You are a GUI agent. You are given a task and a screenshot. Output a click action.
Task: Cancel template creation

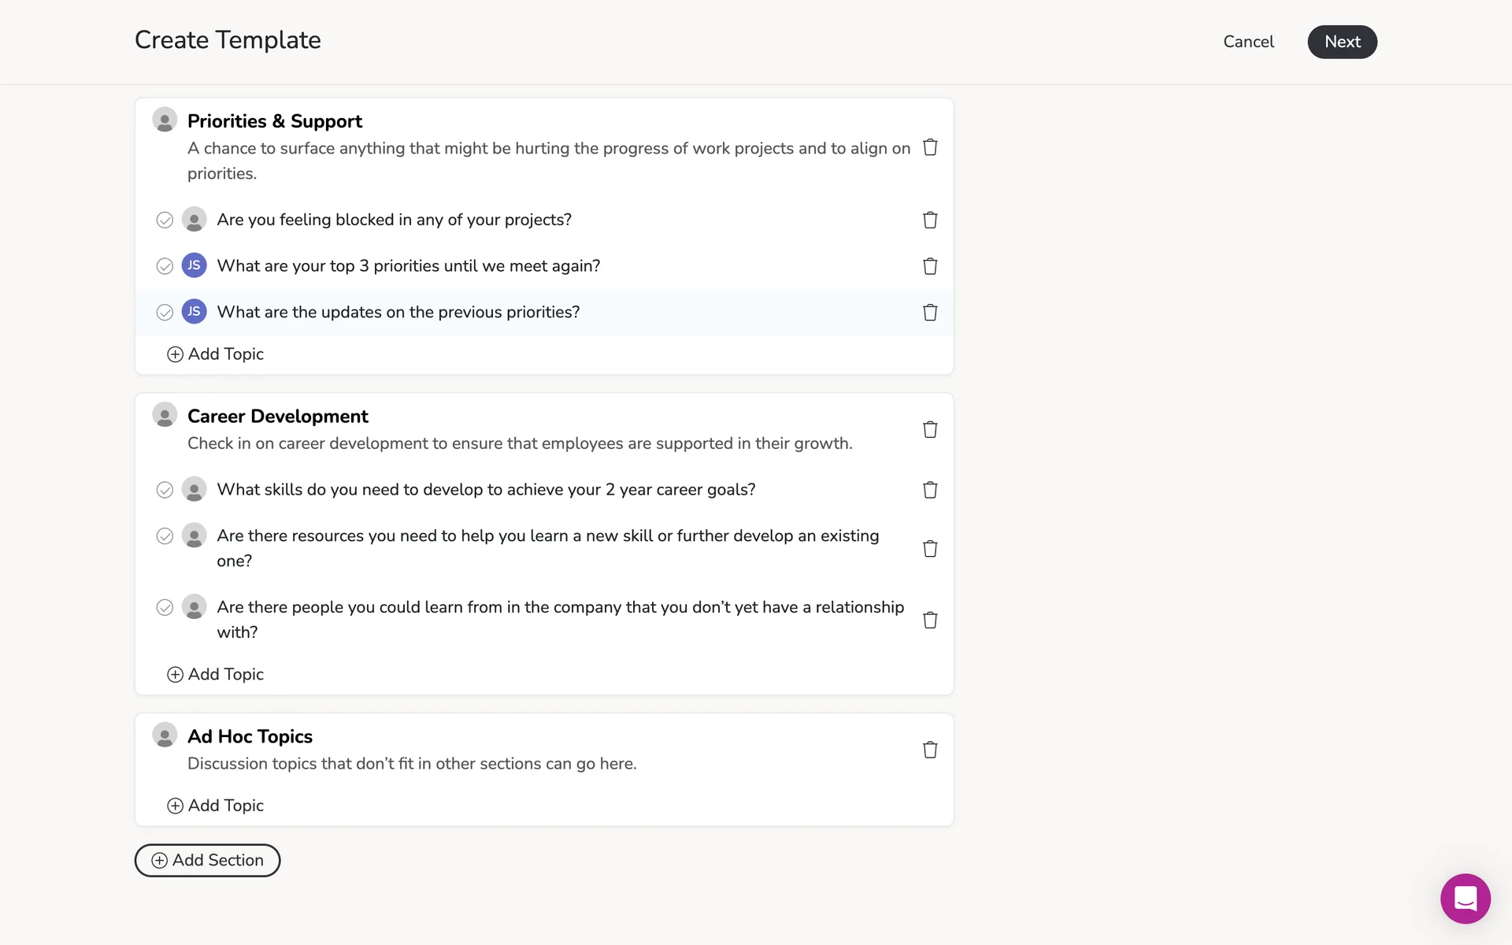click(1248, 42)
